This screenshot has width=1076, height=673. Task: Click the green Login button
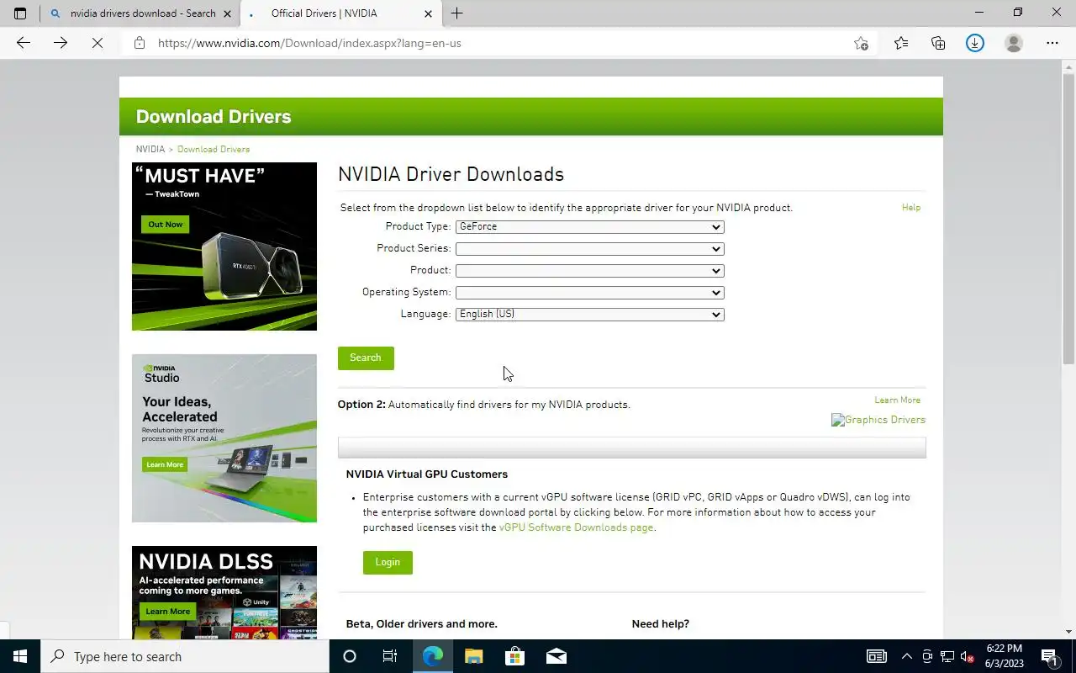[388, 562]
